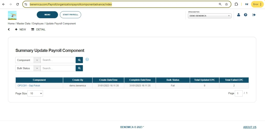
Task: Click the Bulk Status search input field
Action: 58,68
